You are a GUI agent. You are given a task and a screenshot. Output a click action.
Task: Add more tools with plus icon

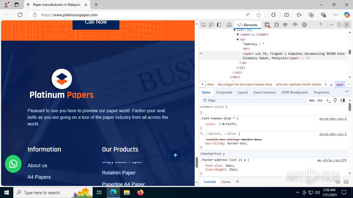pos(321,24)
